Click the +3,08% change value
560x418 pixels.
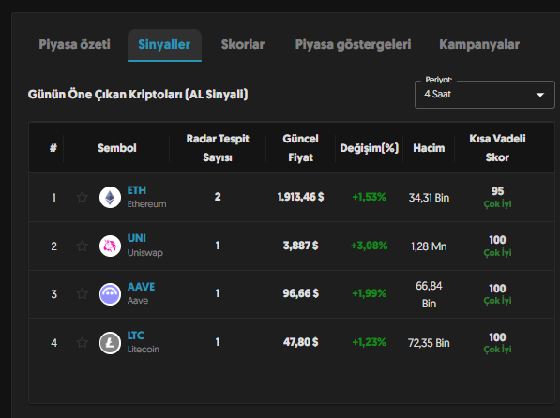point(369,246)
